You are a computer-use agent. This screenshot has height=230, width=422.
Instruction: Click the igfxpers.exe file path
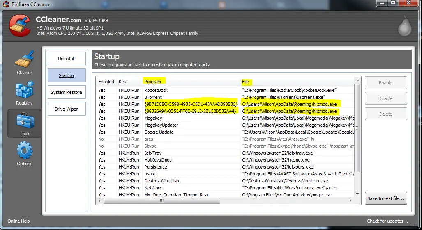pos(278,167)
